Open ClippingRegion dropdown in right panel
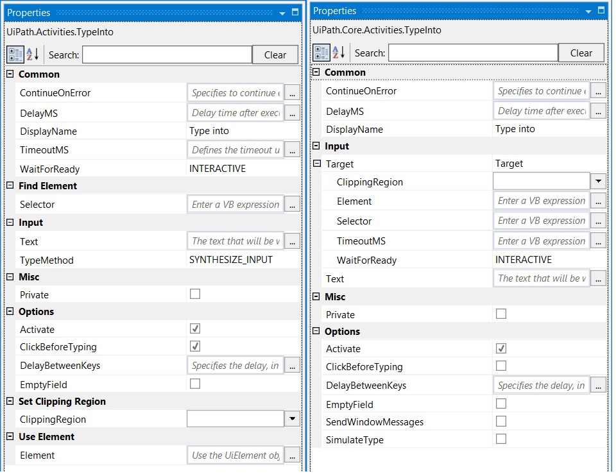This screenshot has height=476, width=616. [x=598, y=181]
